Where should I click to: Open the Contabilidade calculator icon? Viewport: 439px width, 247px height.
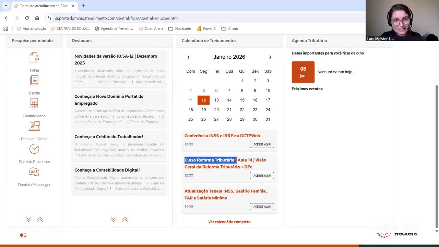(34, 103)
